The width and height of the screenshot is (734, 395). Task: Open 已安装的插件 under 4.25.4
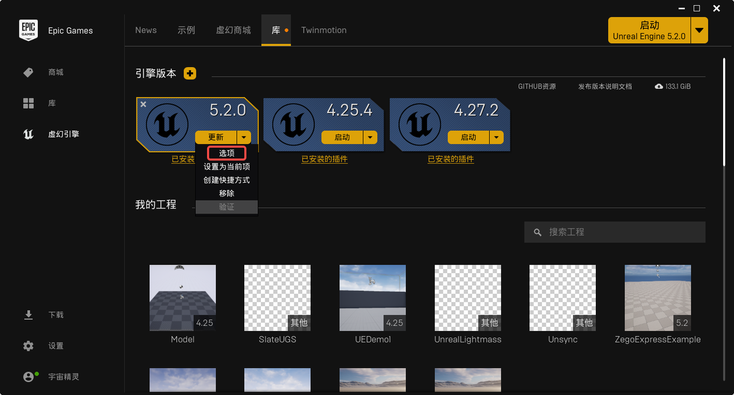coord(325,159)
